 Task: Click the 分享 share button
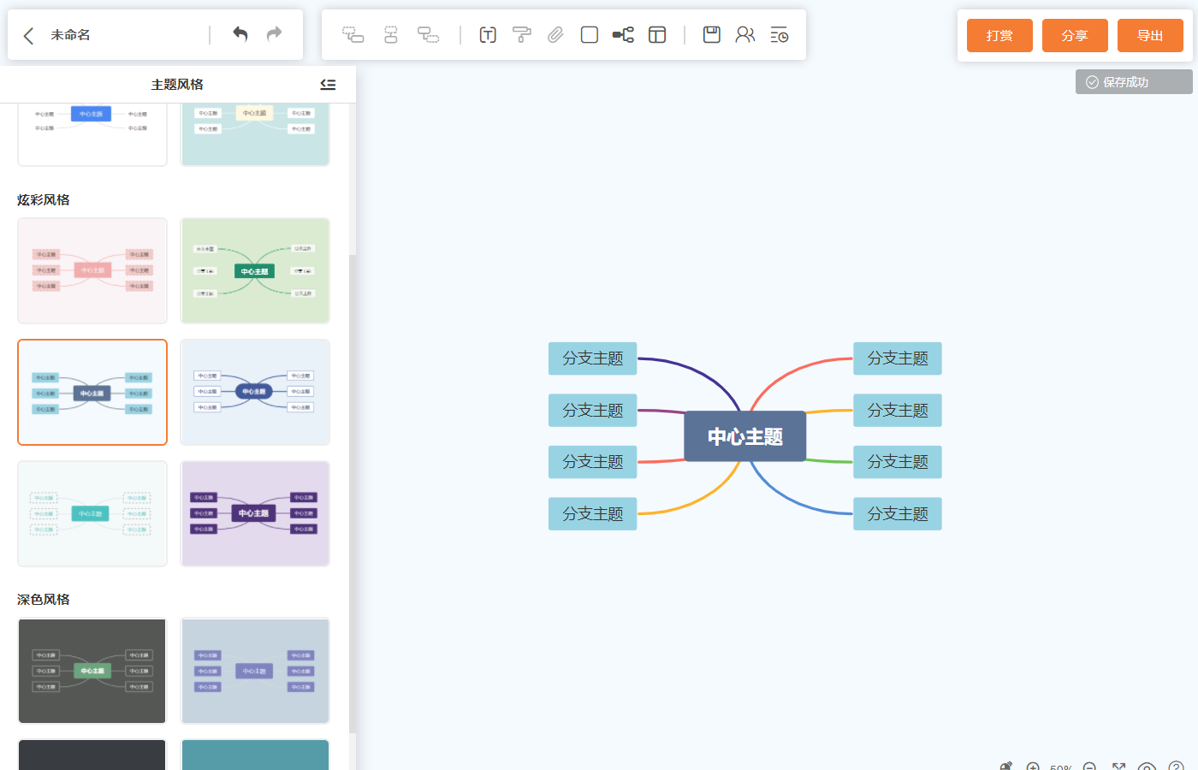point(1075,36)
